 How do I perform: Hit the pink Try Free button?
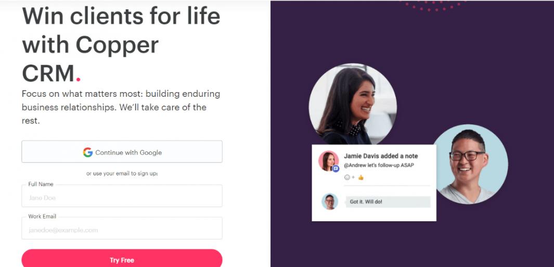(122, 260)
